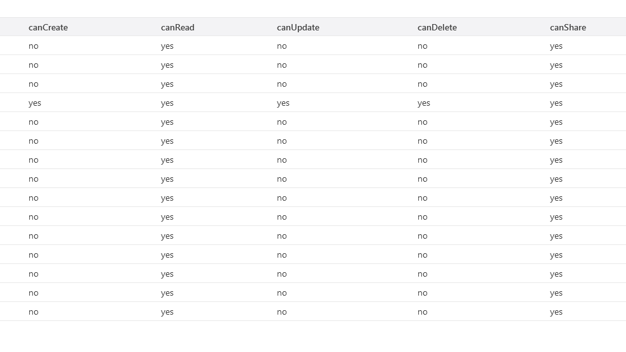This screenshot has height=352, width=626.
Task: Click the only yes under canDelete
Action: coord(424,103)
